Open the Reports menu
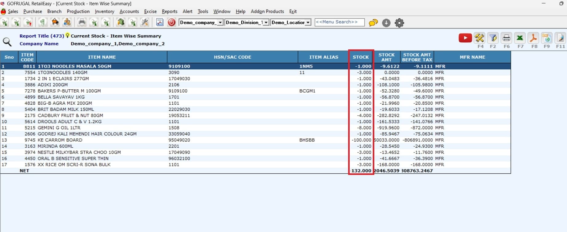 coord(169,11)
